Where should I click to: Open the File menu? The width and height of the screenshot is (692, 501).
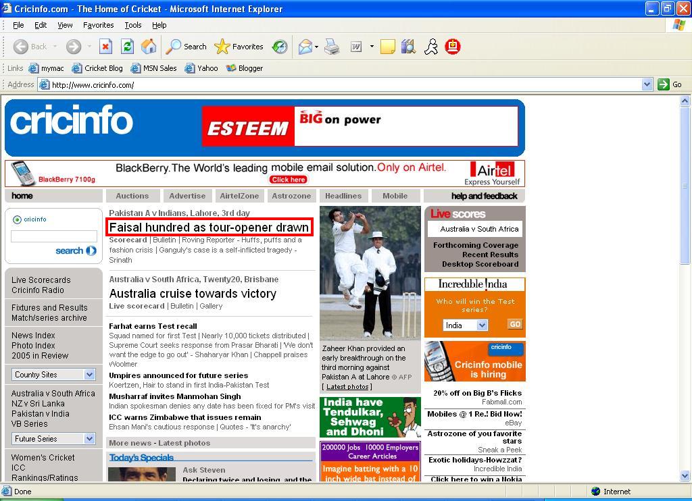point(18,25)
